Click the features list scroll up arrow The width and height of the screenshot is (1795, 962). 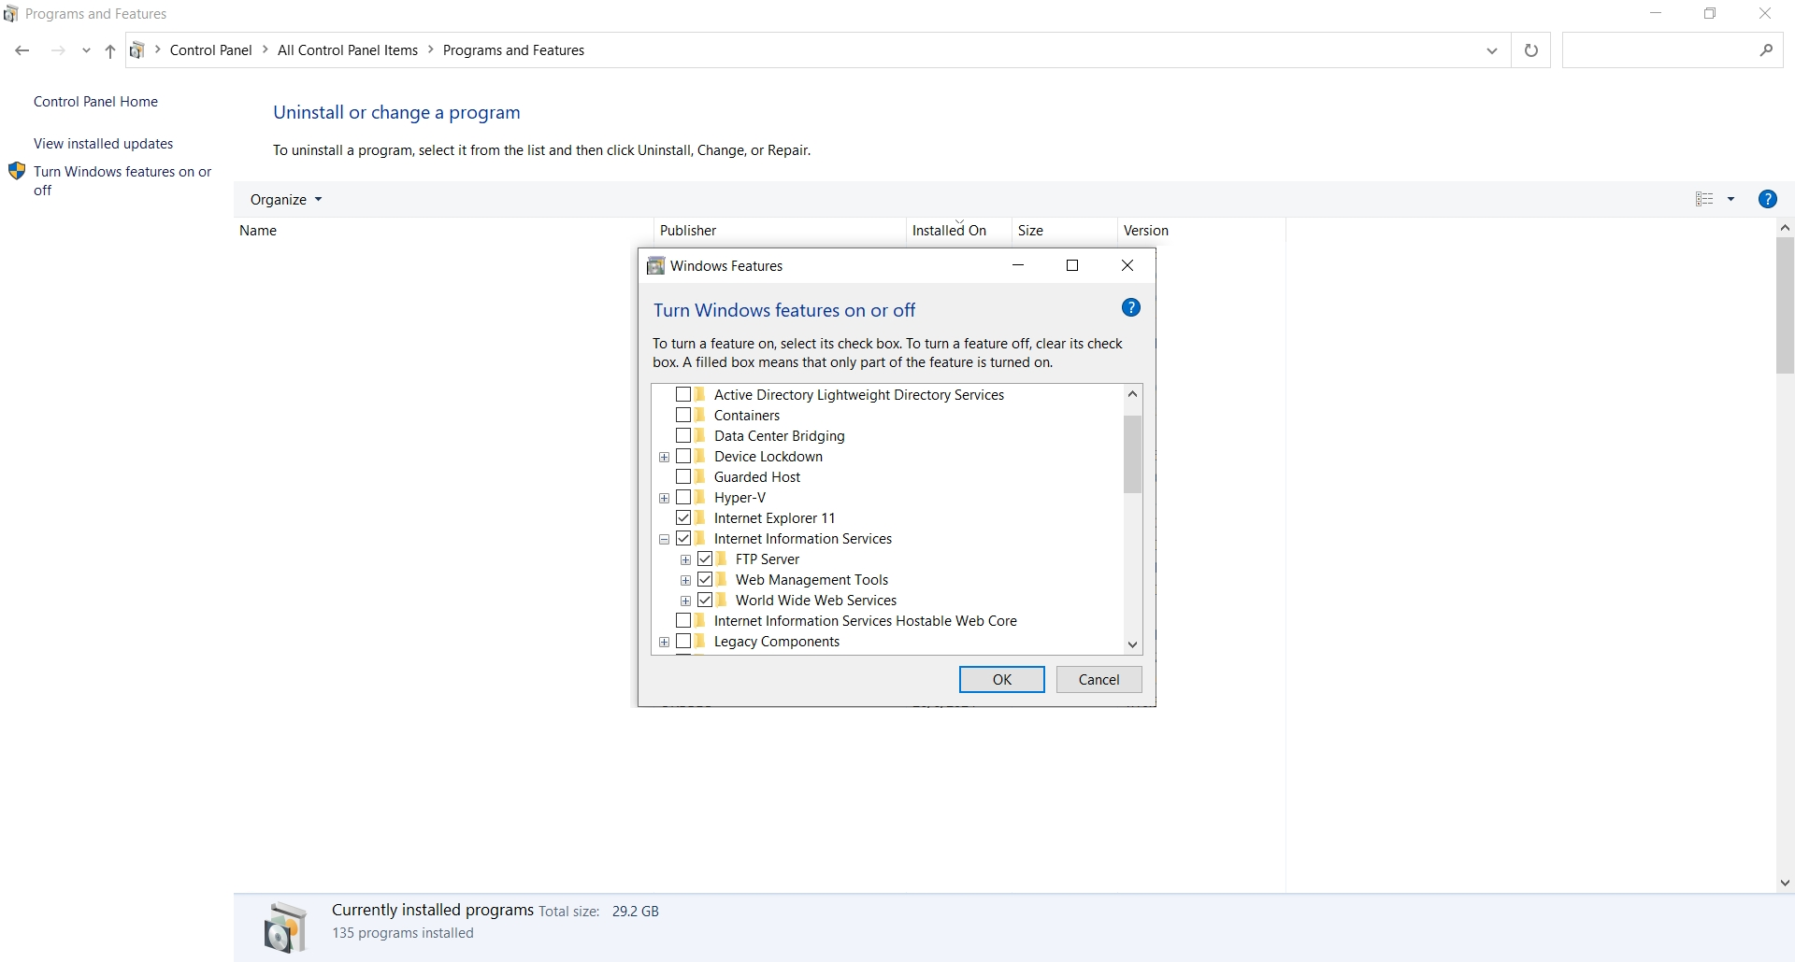tap(1132, 394)
